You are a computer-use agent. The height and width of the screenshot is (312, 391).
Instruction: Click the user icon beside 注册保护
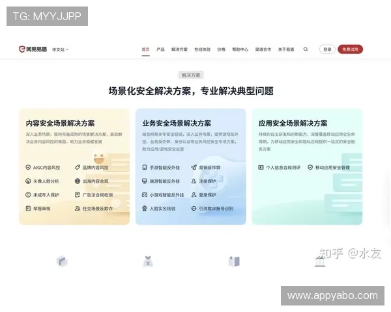point(194,181)
